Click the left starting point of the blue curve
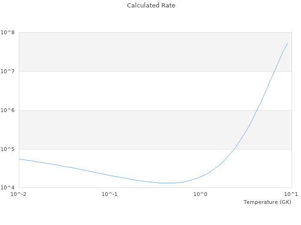301x225 pixels. [19, 159]
